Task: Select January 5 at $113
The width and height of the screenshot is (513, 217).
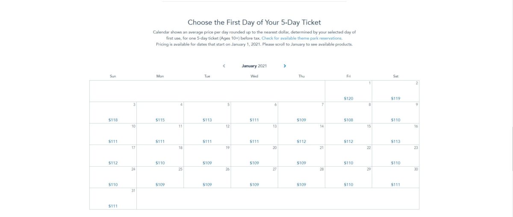Action: point(207,113)
